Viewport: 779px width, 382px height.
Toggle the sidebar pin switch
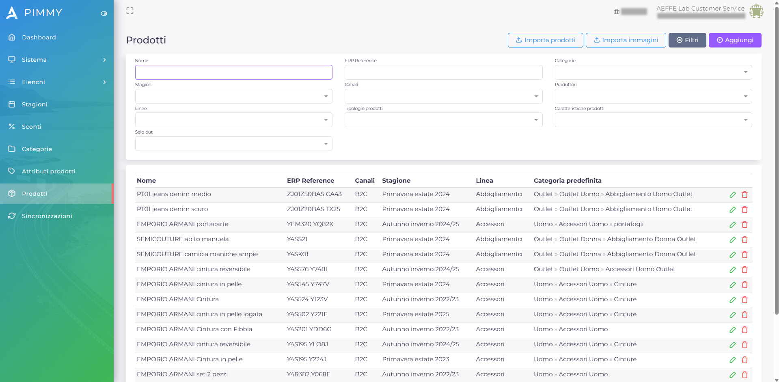104,13
